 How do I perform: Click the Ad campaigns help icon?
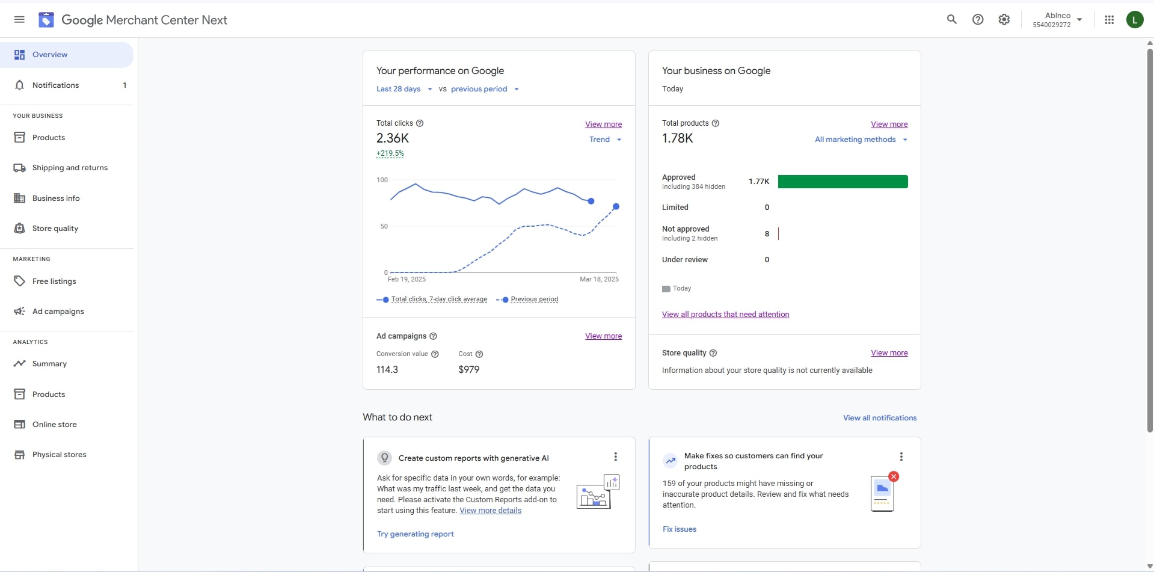[433, 336]
